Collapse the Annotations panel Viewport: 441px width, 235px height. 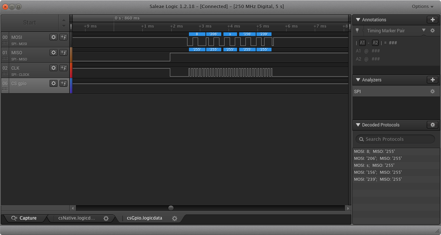[358, 20]
